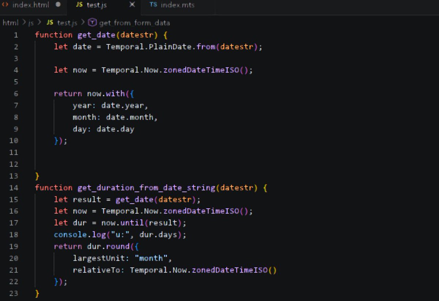Click 'day: date.day' on line 9

pos(103,129)
